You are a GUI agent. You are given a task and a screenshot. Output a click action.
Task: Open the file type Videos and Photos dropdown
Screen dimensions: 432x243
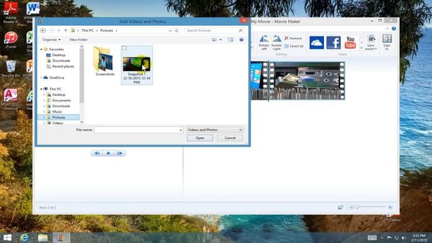[x=215, y=130]
